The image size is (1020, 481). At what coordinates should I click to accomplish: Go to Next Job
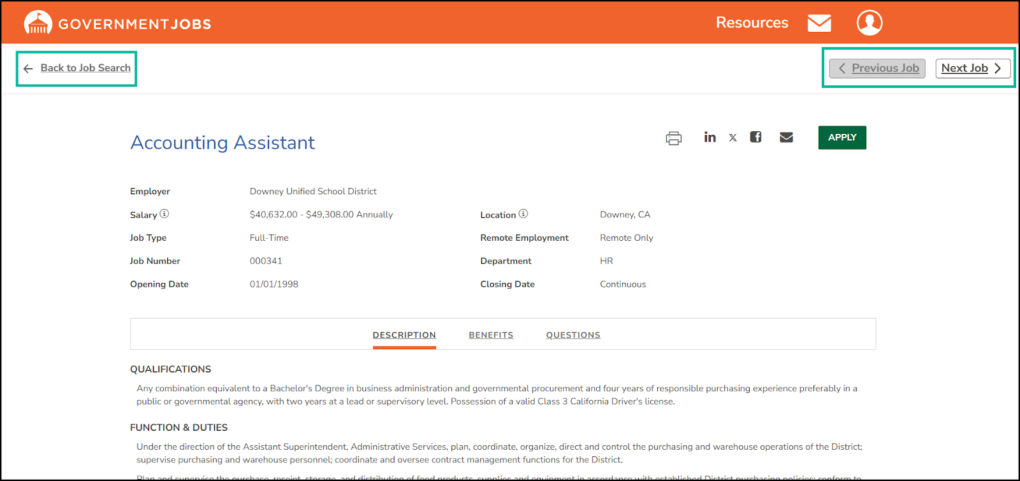point(972,68)
